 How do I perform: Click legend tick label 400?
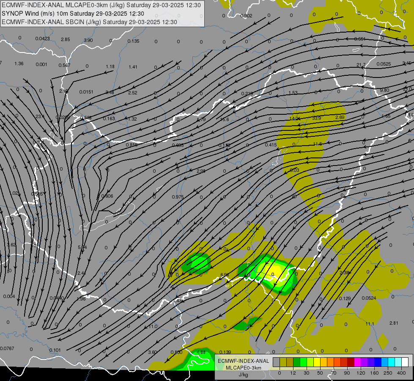tap(401, 373)
